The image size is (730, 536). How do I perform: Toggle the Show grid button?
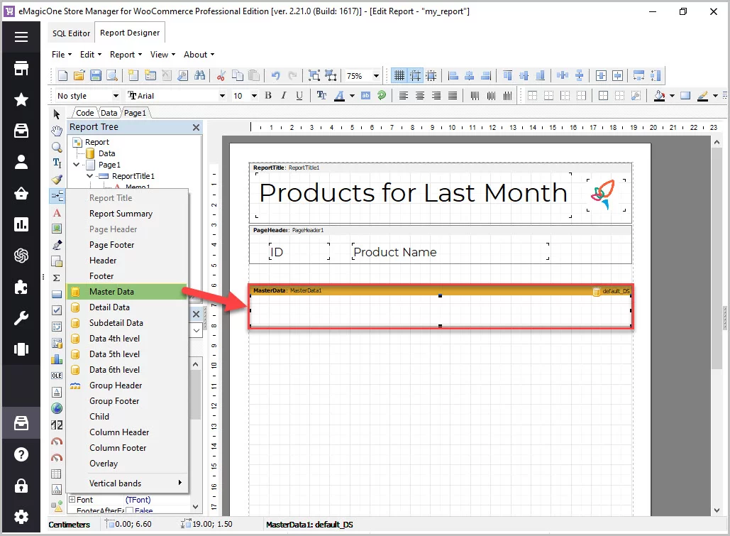(x=399, y=75)
